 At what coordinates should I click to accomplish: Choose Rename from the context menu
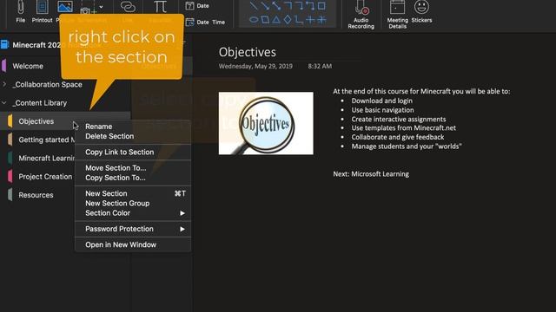pos(98,127)
